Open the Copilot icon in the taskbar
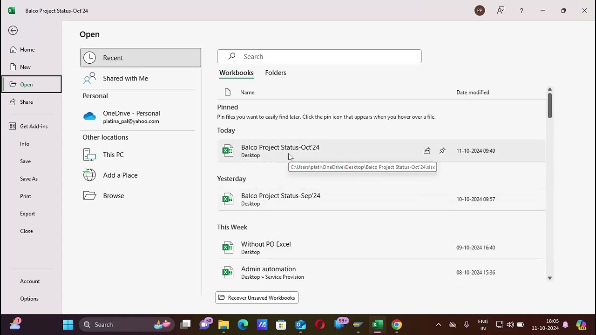Screen dimensions: 596x335 (581, 325)
